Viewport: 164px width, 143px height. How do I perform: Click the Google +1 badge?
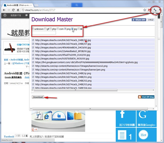[34, 129]
